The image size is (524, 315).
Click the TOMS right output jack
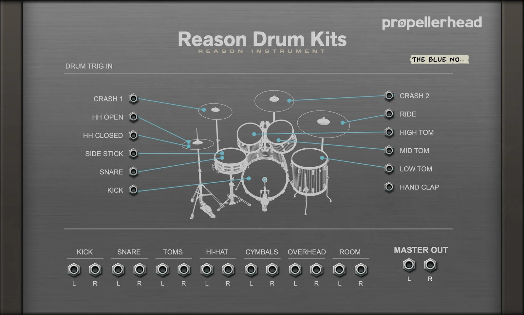click(184, 270)
